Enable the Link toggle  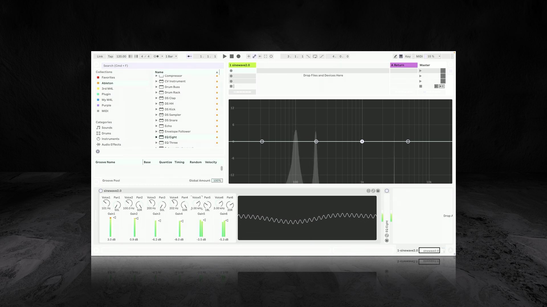pyautogui.click(x=100, y=56)
